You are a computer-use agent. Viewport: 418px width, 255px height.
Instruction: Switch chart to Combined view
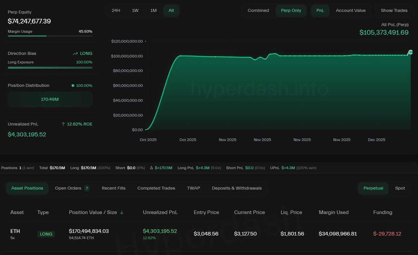pos(258,10)
